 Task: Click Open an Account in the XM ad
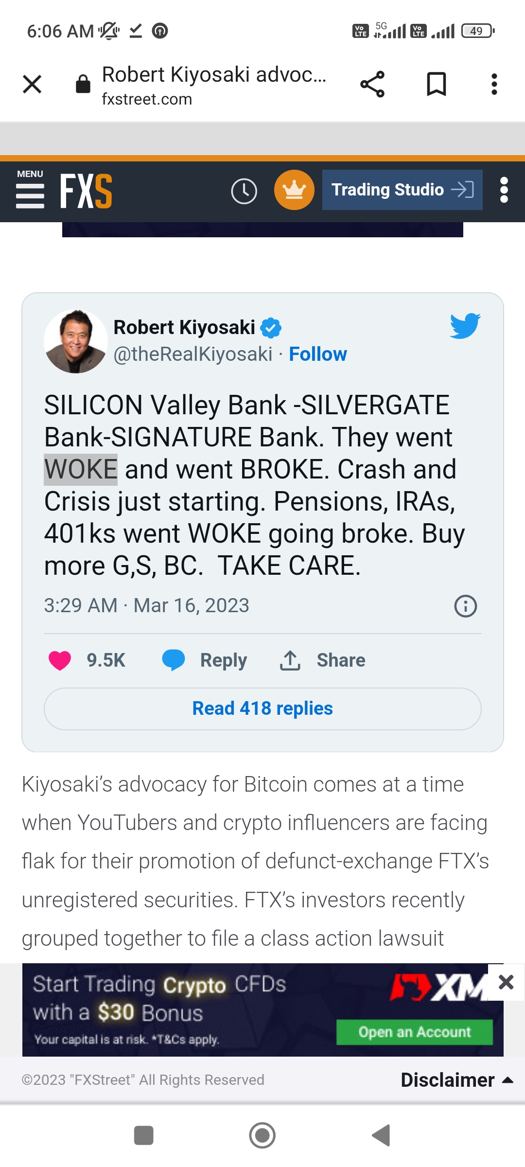(414, 1033)
